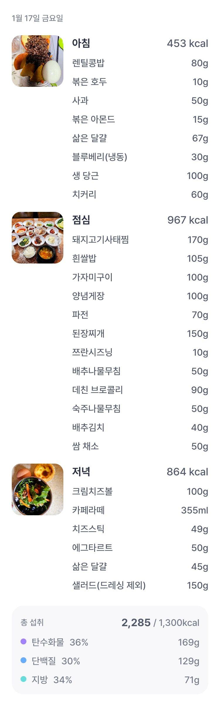Screen dimensions: 220x706
Task: Click the teal 지방 color dot
Action: (x=23, y=679)
